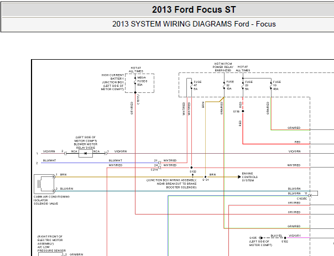The image size is (334, 256).
Task: Select the 'FUSE 32 10A' label
Action: tap(230, 85)
